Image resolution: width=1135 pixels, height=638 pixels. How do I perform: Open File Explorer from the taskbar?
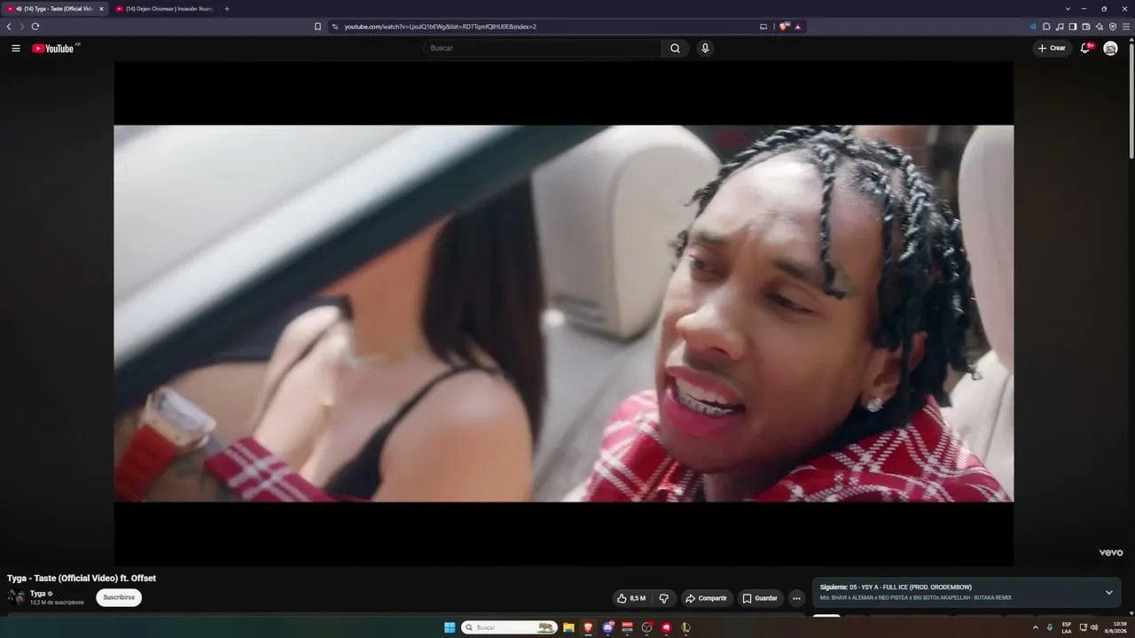568,627
